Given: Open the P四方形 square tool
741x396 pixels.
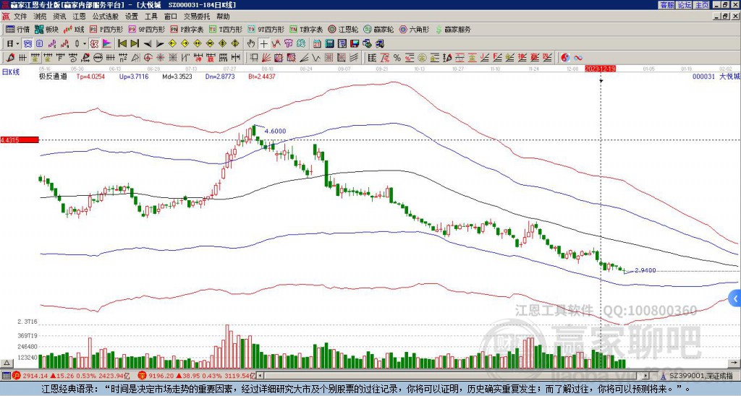Looking at the screenshot, I should [106, 29].
